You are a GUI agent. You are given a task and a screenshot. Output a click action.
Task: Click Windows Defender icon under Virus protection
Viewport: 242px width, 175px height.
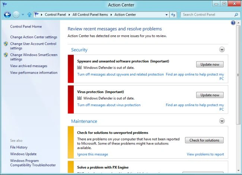pyautogui.click(x=79, y=98)
